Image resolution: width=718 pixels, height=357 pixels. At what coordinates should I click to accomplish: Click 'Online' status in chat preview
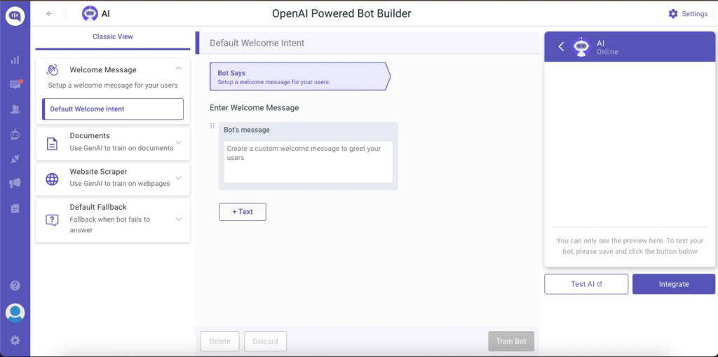(x=607, y=52)
